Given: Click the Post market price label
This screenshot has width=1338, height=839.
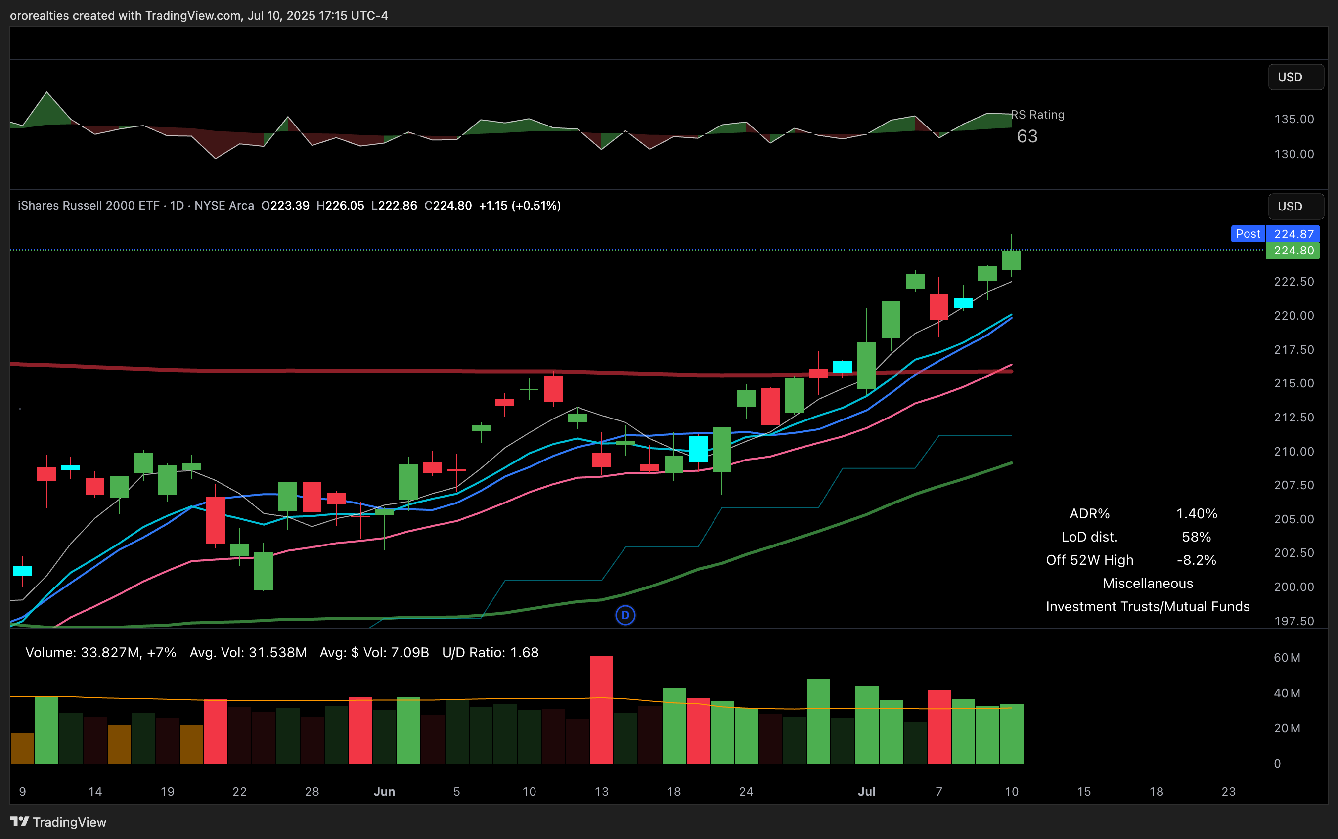Looking at the screenshot, I should 1248,234.
